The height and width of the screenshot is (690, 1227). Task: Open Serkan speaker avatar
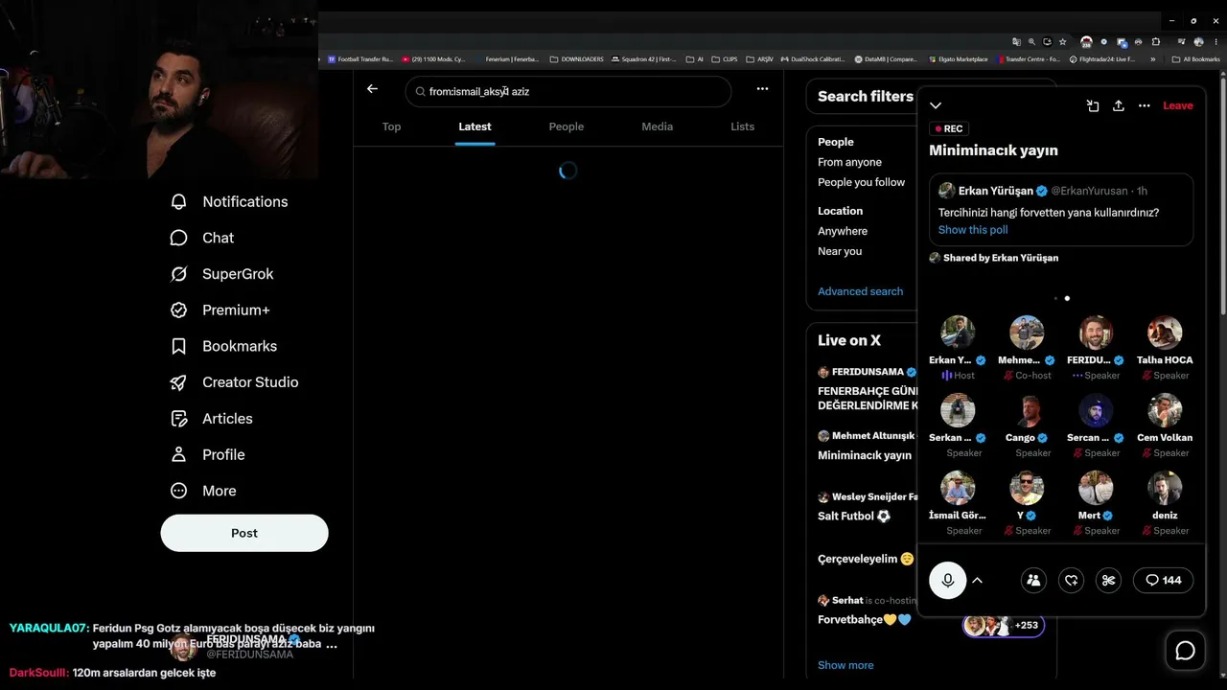pyautogui.click(x=958, y=410)
